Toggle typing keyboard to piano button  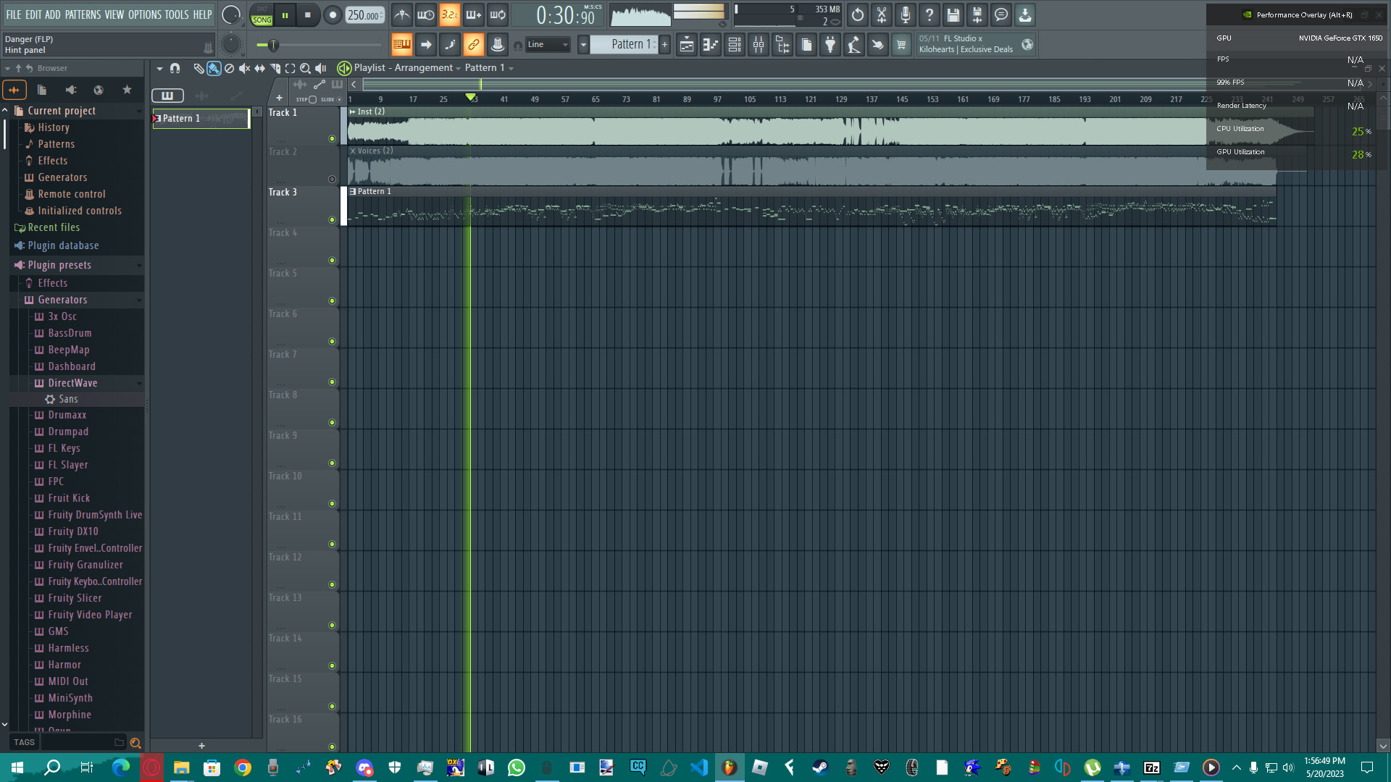pos(401,45)
